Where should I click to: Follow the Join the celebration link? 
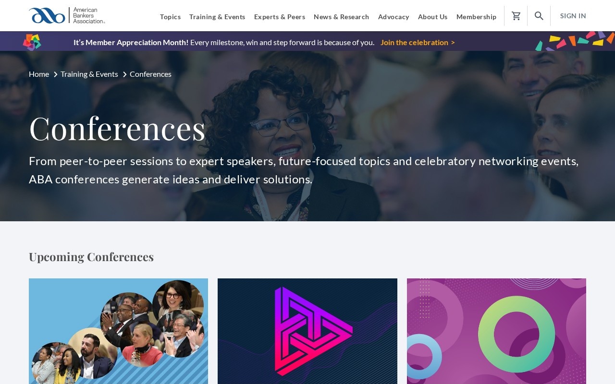click(x=418, y=42)
